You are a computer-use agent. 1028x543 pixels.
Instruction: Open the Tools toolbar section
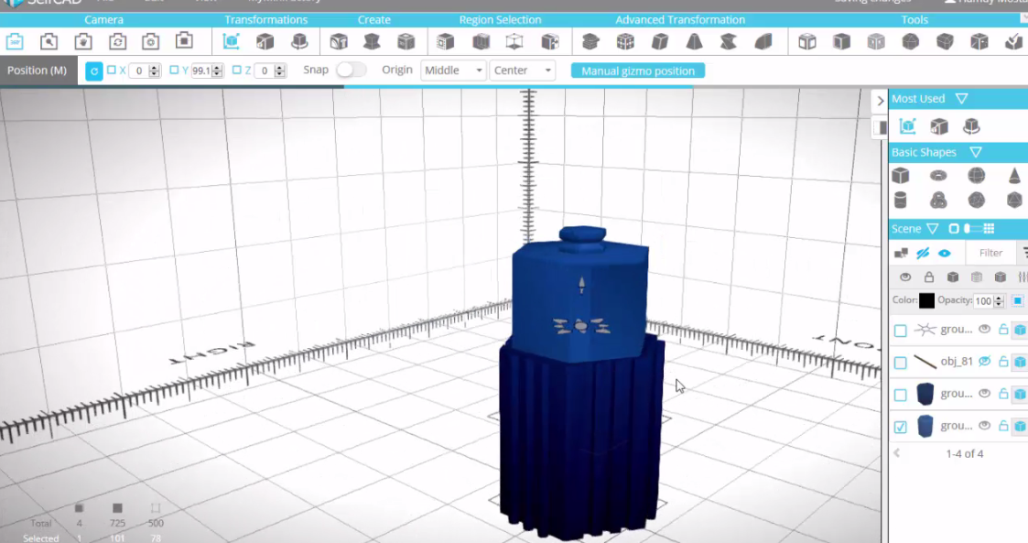tap(914, 19)
